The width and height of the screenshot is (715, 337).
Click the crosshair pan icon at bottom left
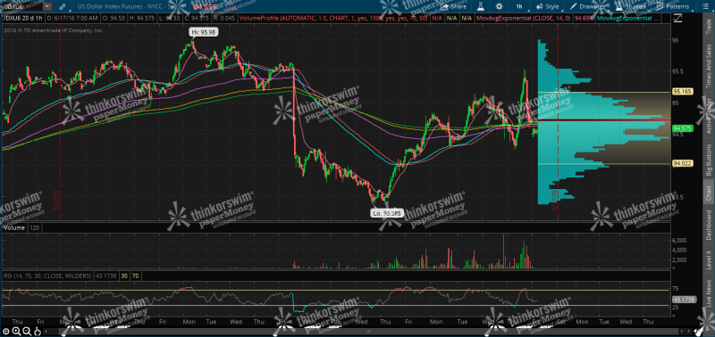pos(6,331)
